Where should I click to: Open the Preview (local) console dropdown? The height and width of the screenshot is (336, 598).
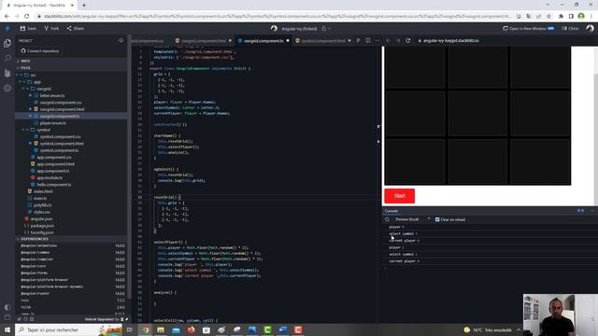[412, 219]
